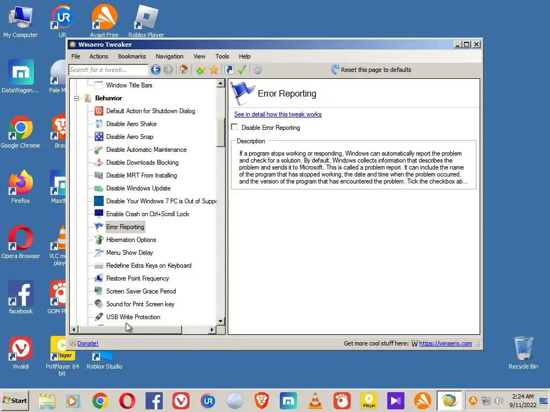
Task: Click the Enable Crash on Ctrl+Scroll Lock icon
Action: pyautogui.click(x=99, y=214)
